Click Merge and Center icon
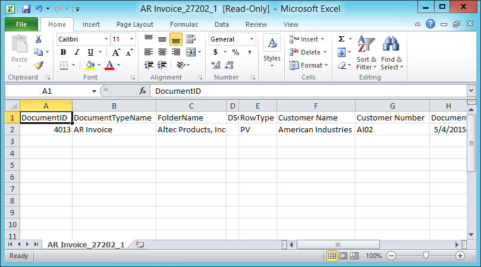The width and height of the screenshot is (481, 267). [191, 52]
